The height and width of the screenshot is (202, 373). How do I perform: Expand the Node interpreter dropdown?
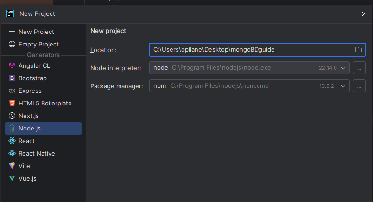(343, 68)
